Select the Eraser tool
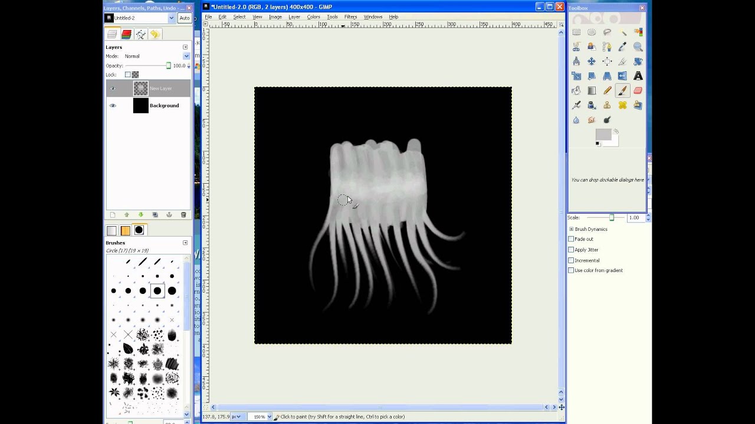The image size is (755, 424). [638, 91]
